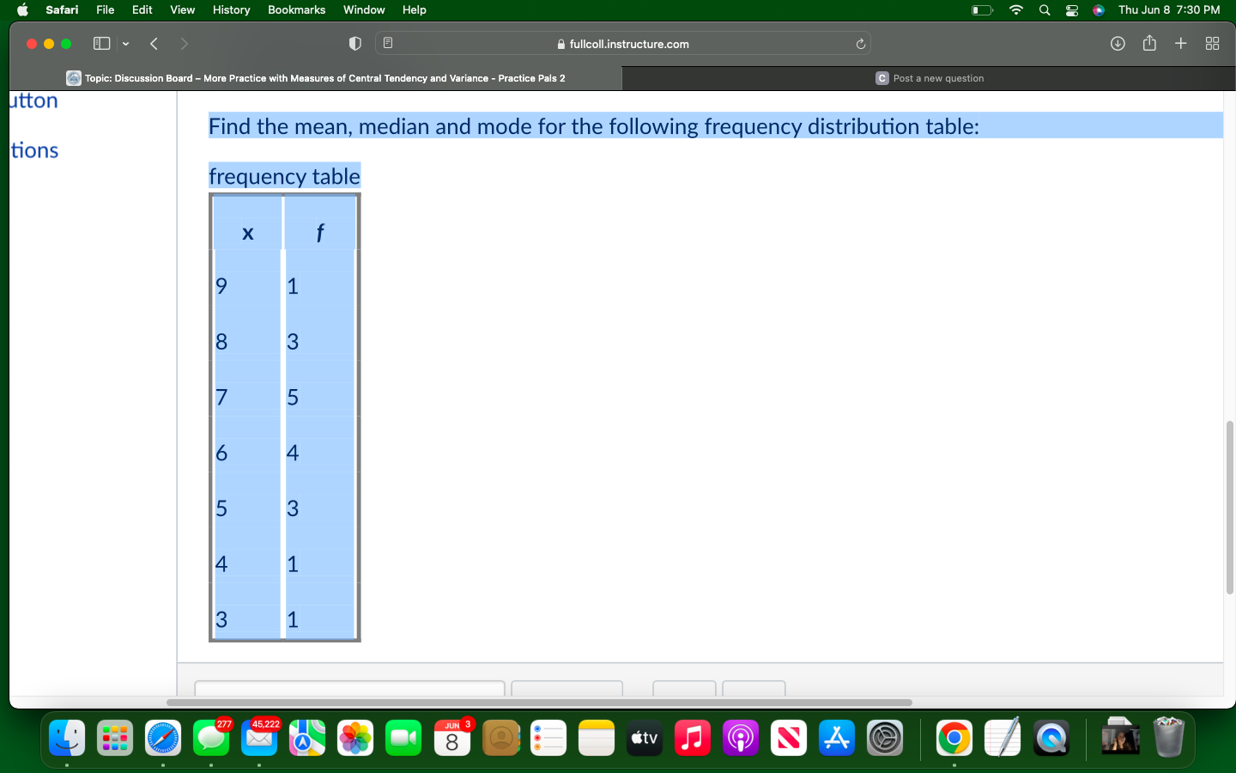Click the Wi-Fi status icon
This screenshot has width=1236, height=773.
point(1015,9)
